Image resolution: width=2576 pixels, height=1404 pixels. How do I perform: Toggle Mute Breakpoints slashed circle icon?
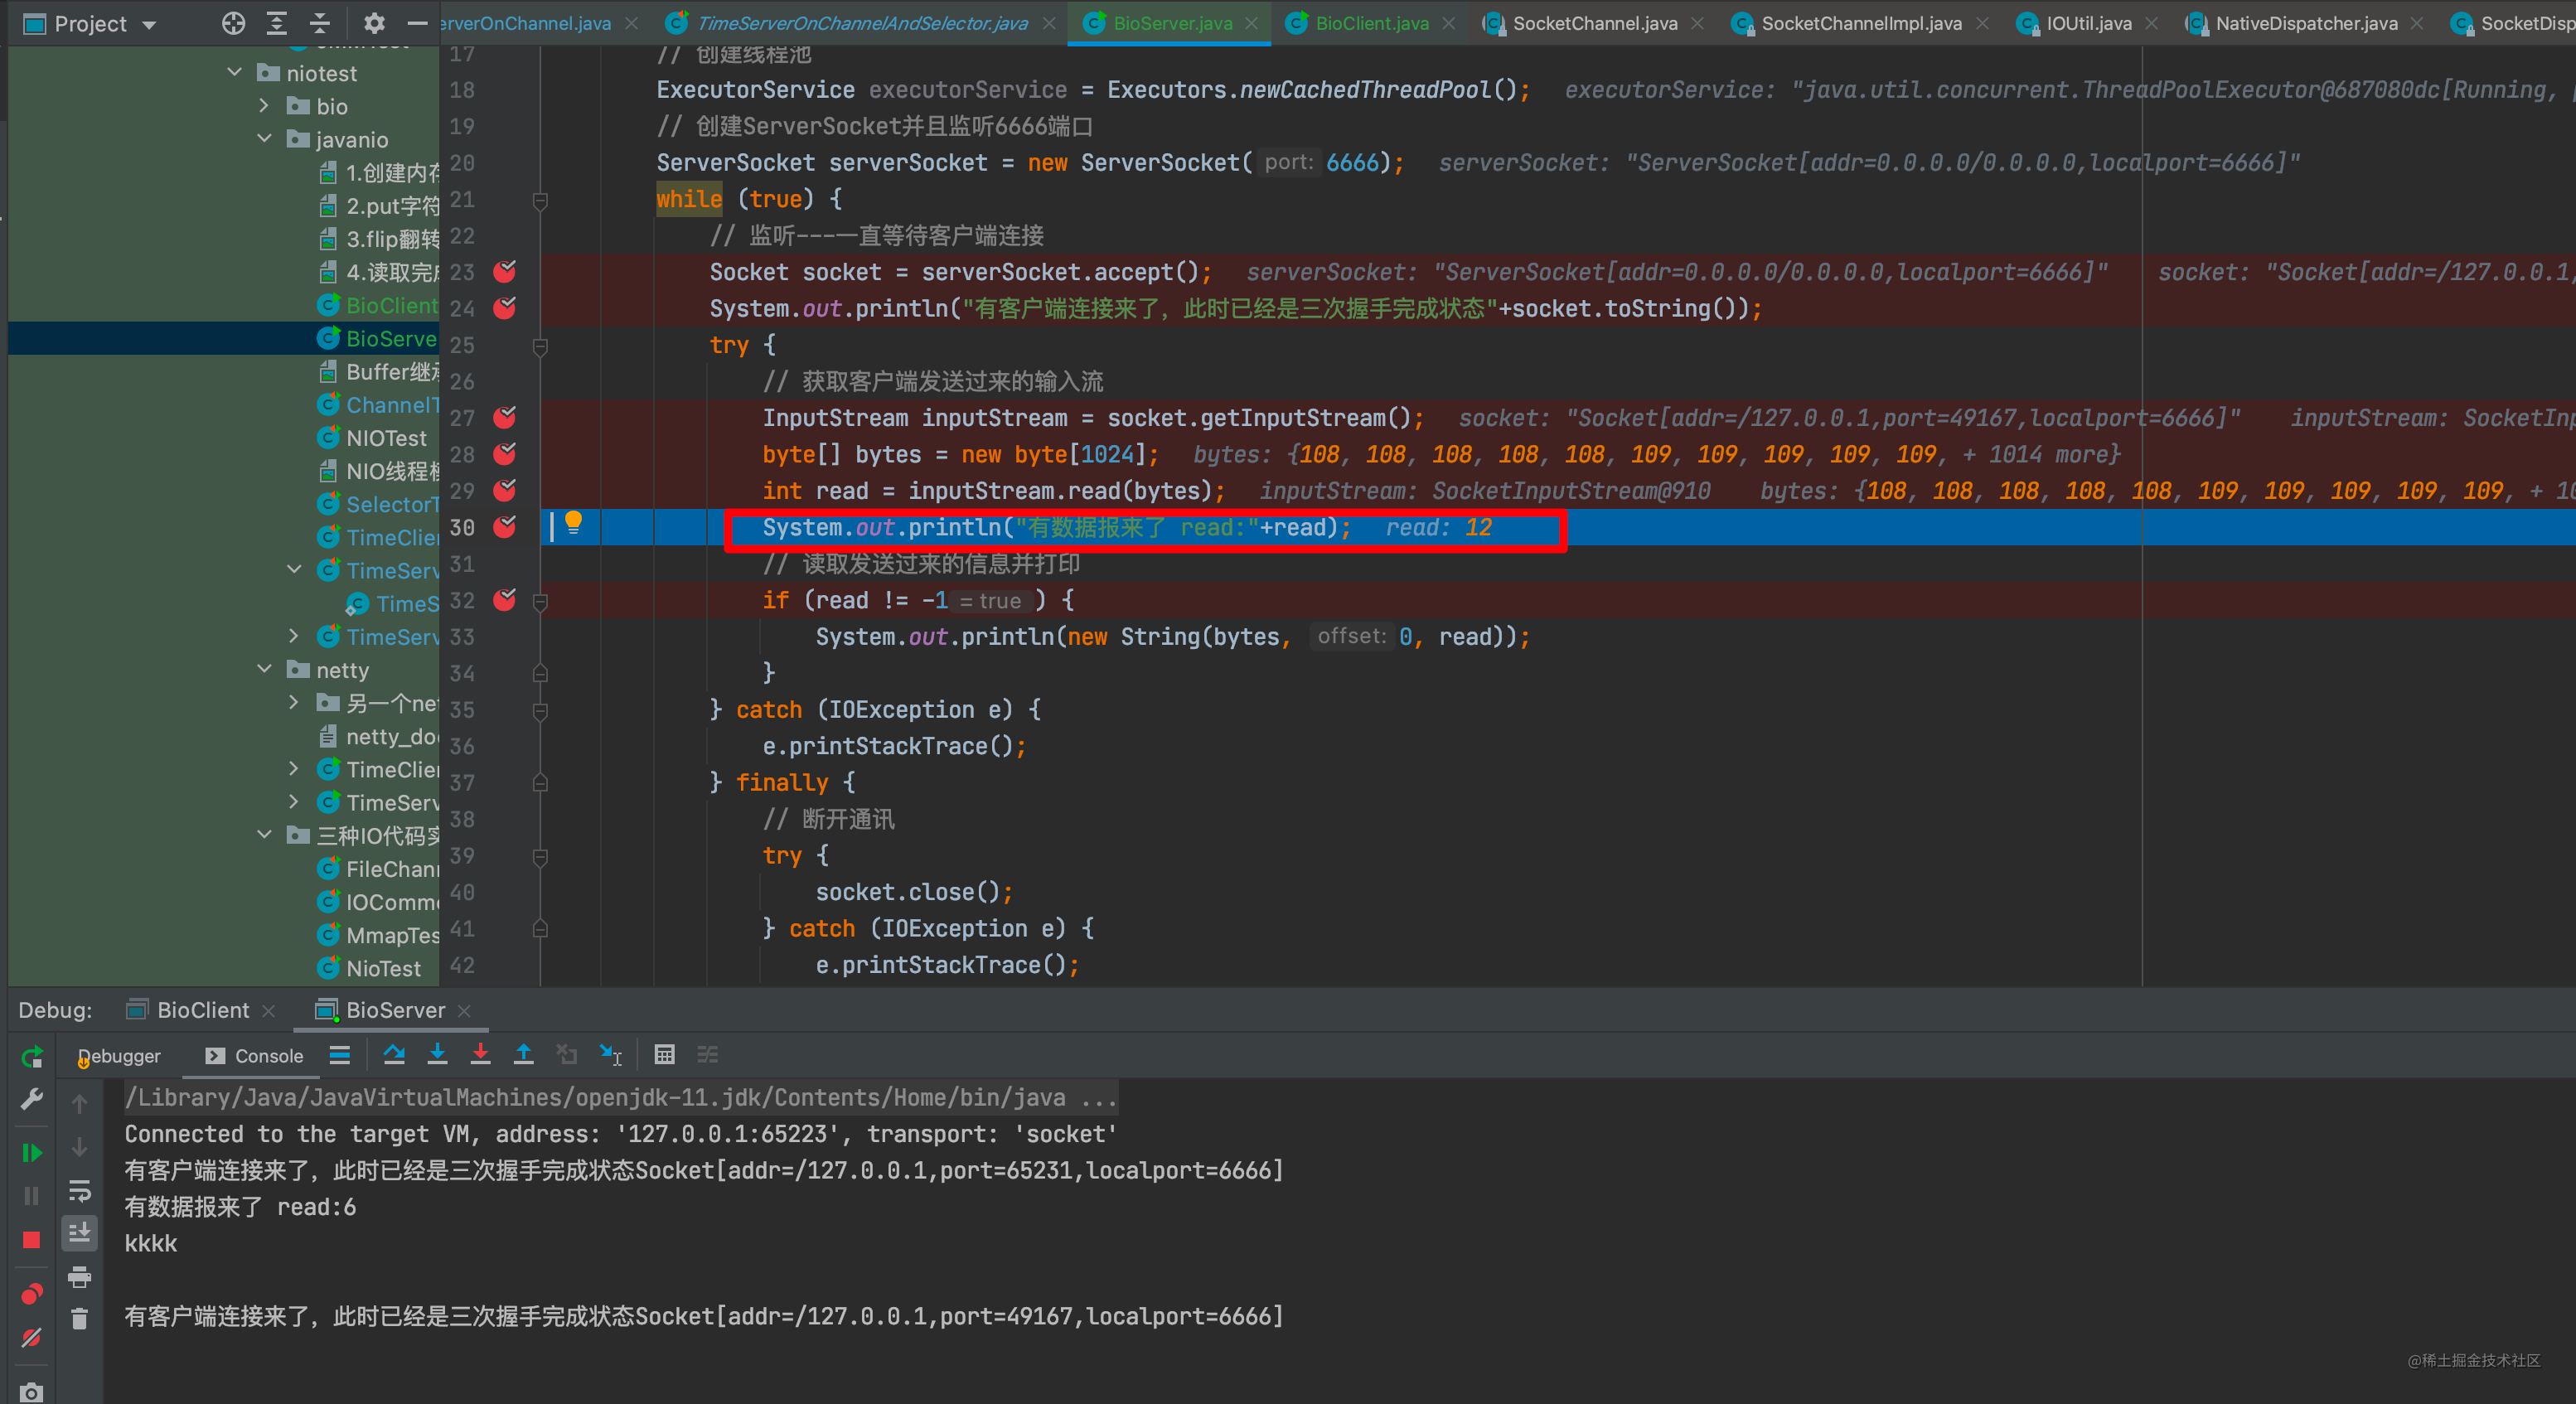(31, 1337)
